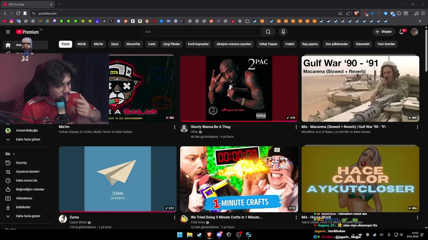Open Beğendiğim videolar in sidebar
Screen dimensions: 428x240
(26, 189)
